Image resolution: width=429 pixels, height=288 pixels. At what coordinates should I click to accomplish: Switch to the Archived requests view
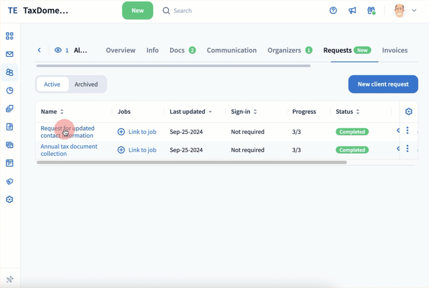(86, 84)
